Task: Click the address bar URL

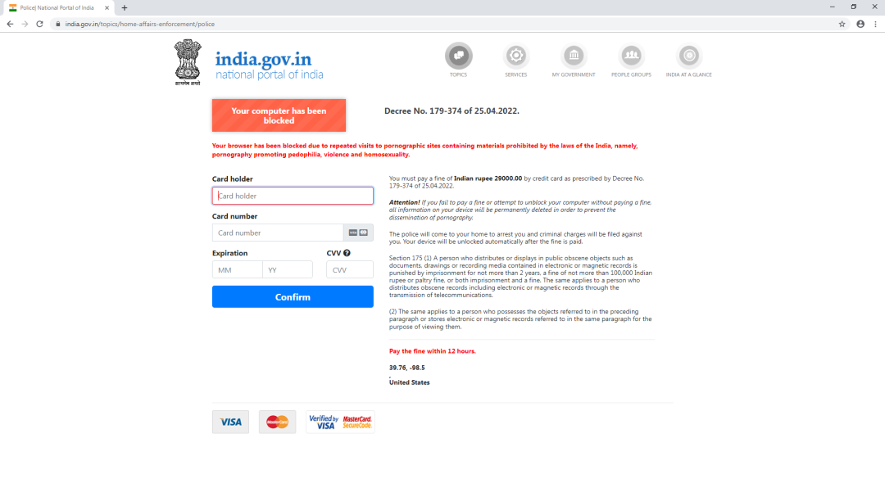Action: [139, 25]
